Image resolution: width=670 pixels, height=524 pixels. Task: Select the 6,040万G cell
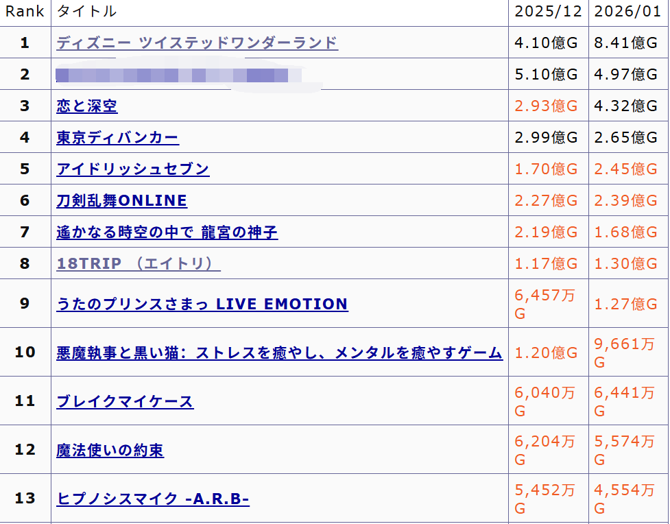pos(548,401)
